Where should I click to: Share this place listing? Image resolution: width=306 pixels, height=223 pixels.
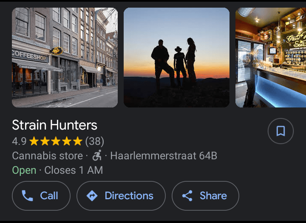pos(205,196)
